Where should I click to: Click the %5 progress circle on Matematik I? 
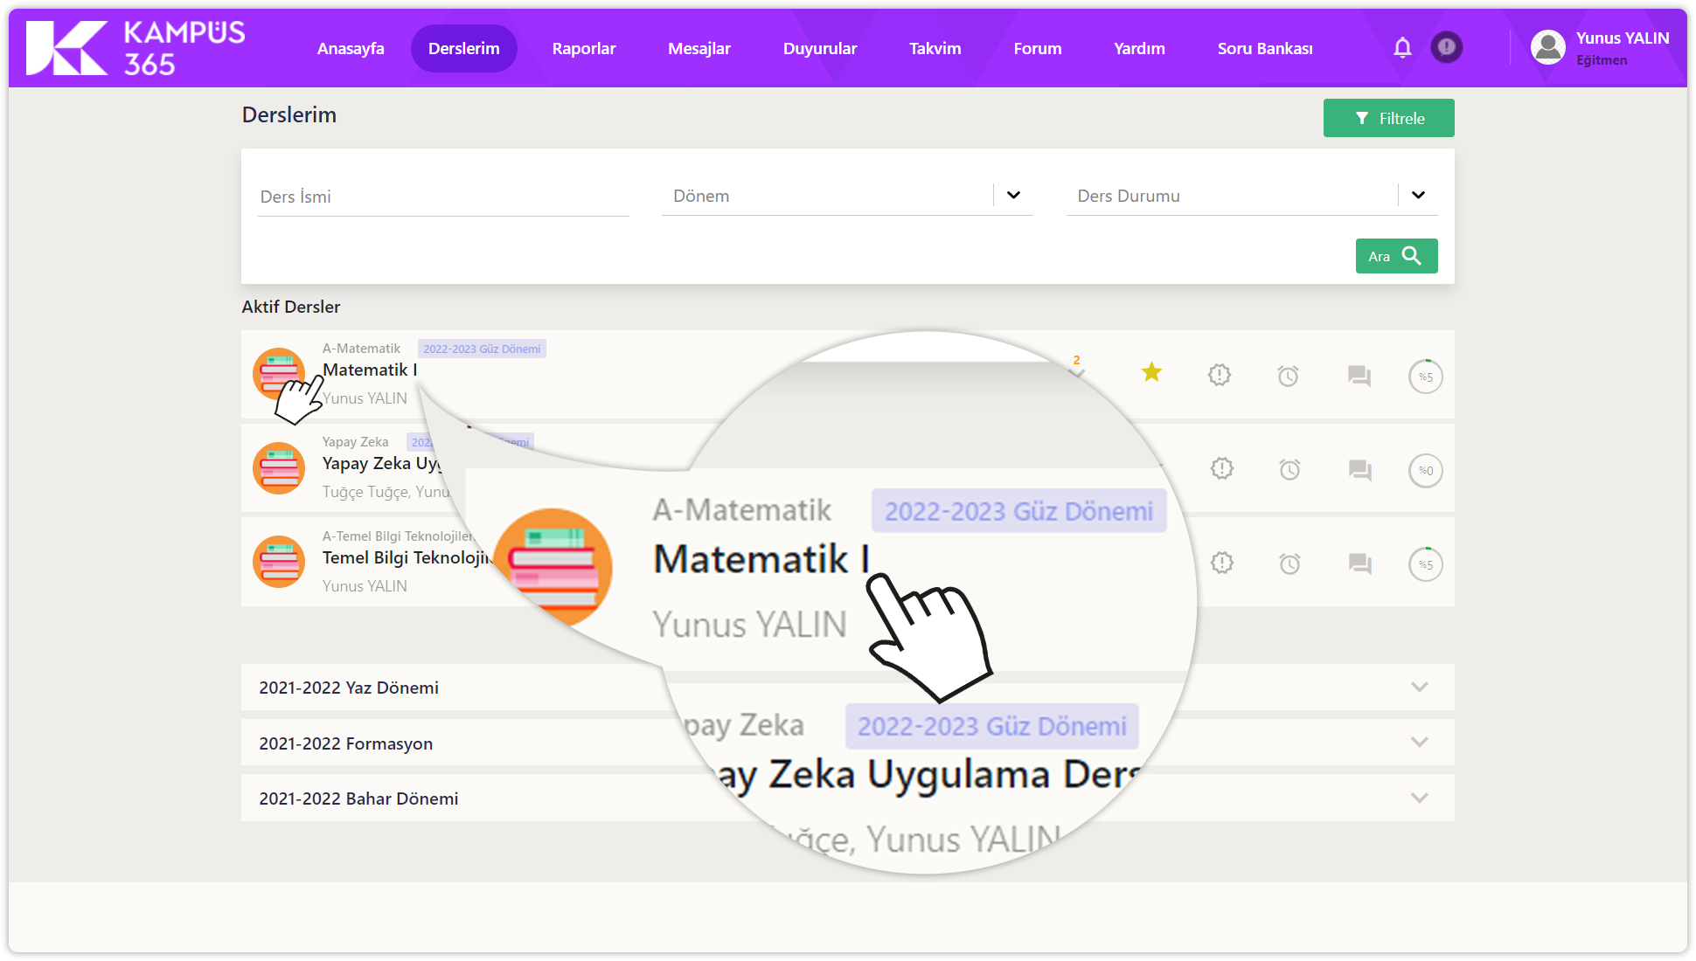click(1425, 377)
